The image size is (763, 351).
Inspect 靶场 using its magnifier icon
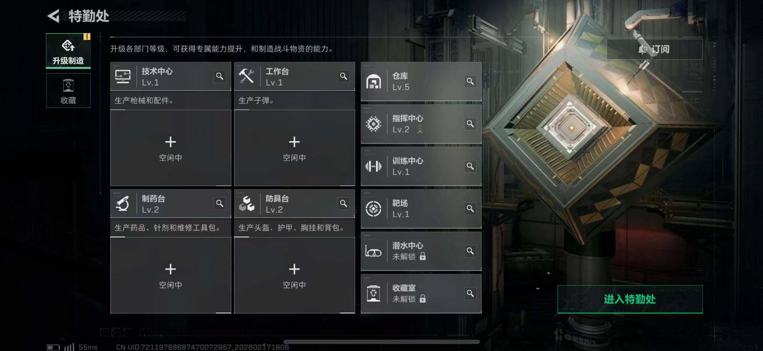470,208
